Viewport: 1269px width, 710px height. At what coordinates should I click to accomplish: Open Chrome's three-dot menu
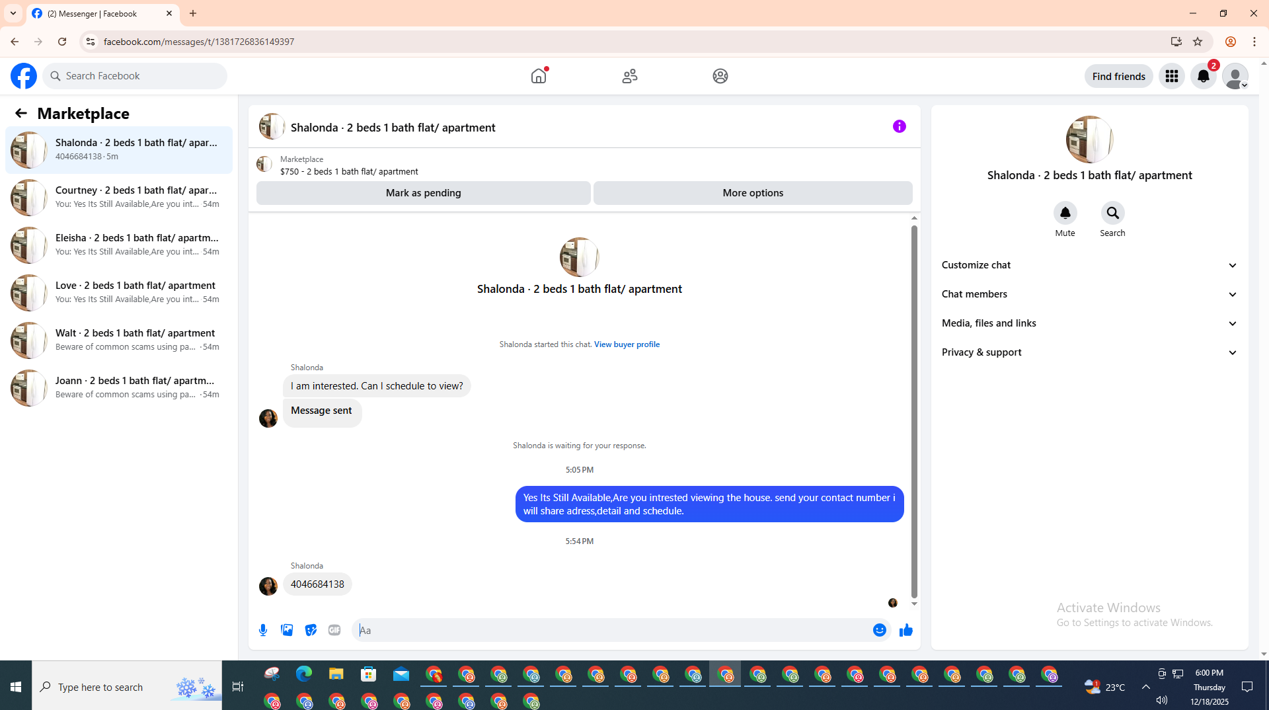[1254, 42]
